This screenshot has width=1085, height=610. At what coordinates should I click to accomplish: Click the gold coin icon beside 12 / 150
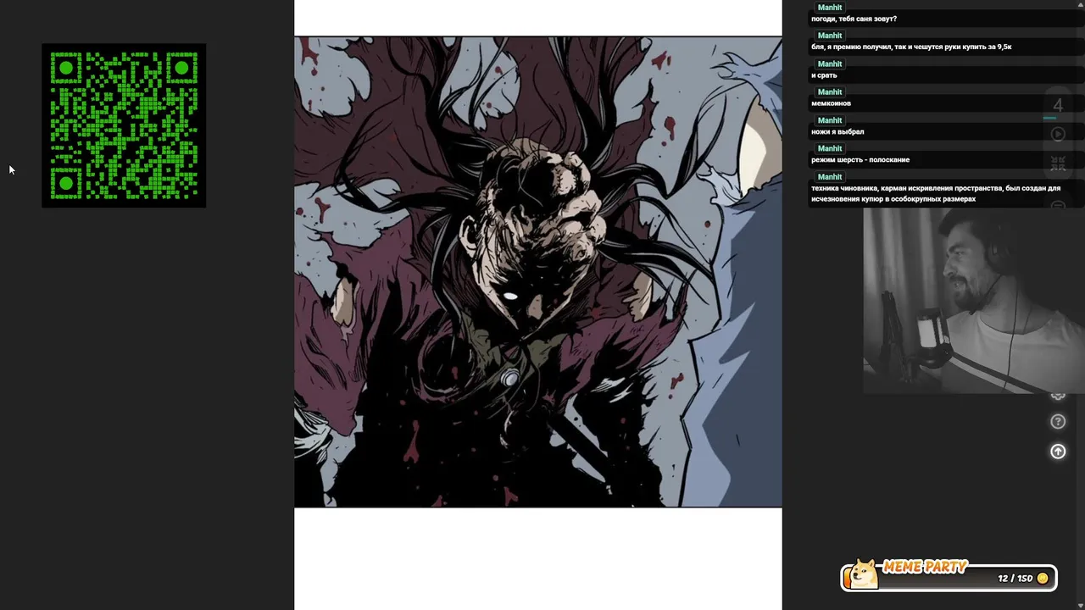[x=1043, y=579]
